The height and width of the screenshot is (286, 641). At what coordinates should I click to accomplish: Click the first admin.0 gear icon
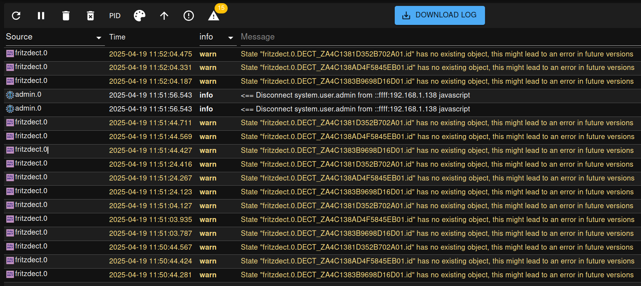pyautogui.click(x=10, y=95)
